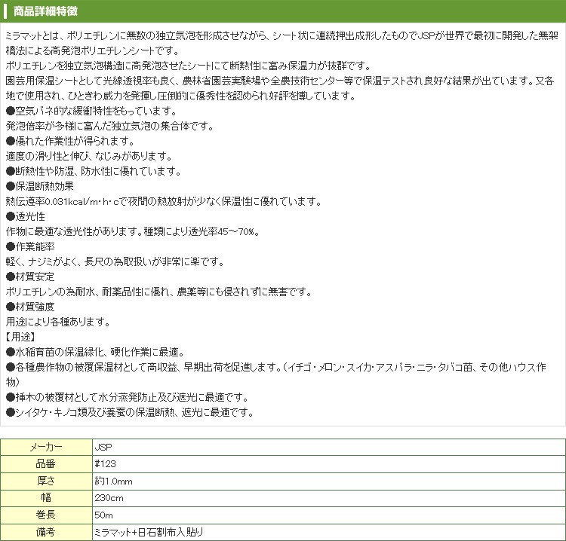Click the 230cm width value
The width and height of the screenshot is (566, 541).
pos(109,498)
